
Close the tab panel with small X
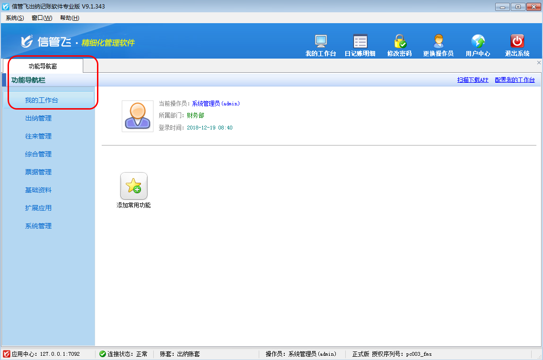click(x=539, y=62)
